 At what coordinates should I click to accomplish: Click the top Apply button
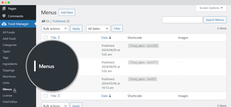(76, 29)
